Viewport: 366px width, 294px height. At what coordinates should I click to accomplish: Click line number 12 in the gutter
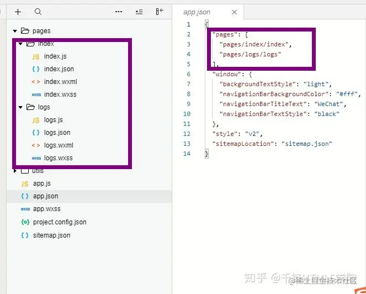[187, 134]
